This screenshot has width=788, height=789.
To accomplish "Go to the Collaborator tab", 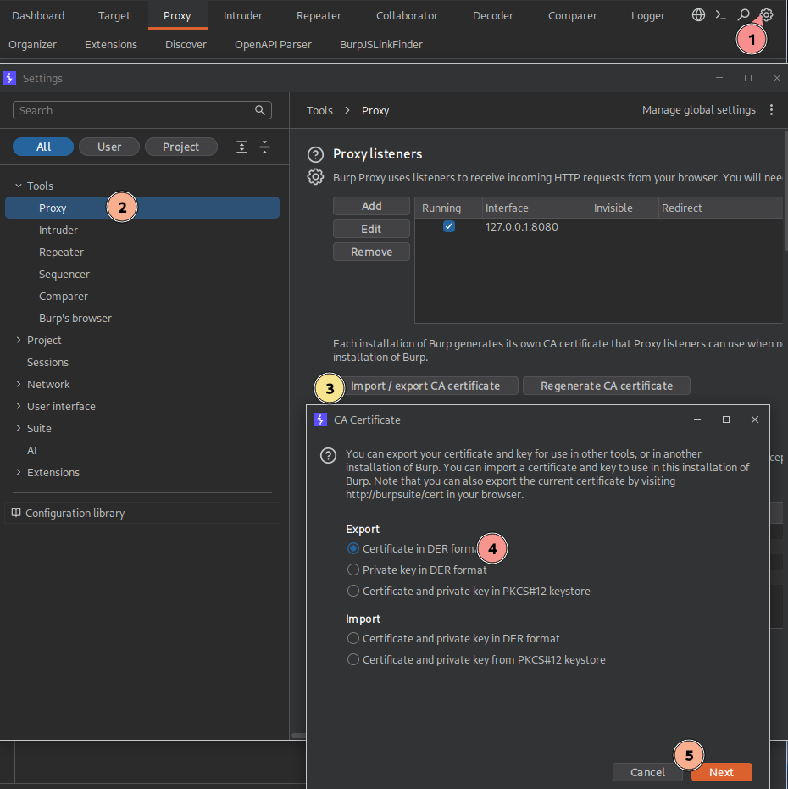I will point(407,15).
